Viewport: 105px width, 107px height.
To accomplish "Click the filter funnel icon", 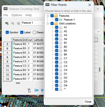I will [x=29, y=89].
